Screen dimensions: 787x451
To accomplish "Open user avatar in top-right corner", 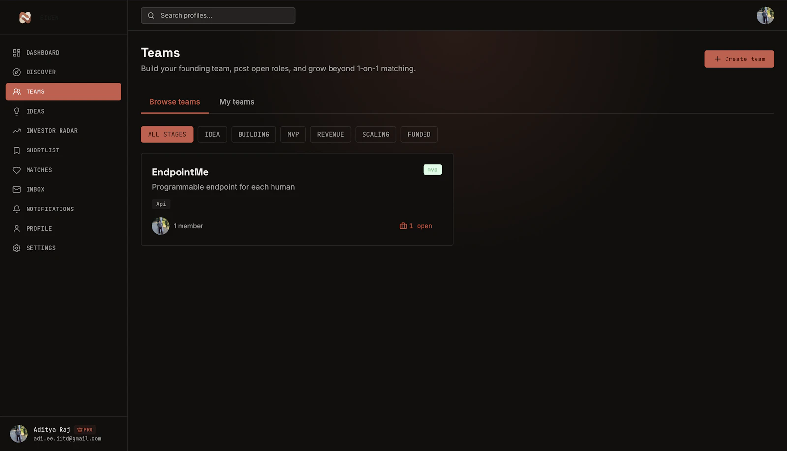I will pos(765,15).
